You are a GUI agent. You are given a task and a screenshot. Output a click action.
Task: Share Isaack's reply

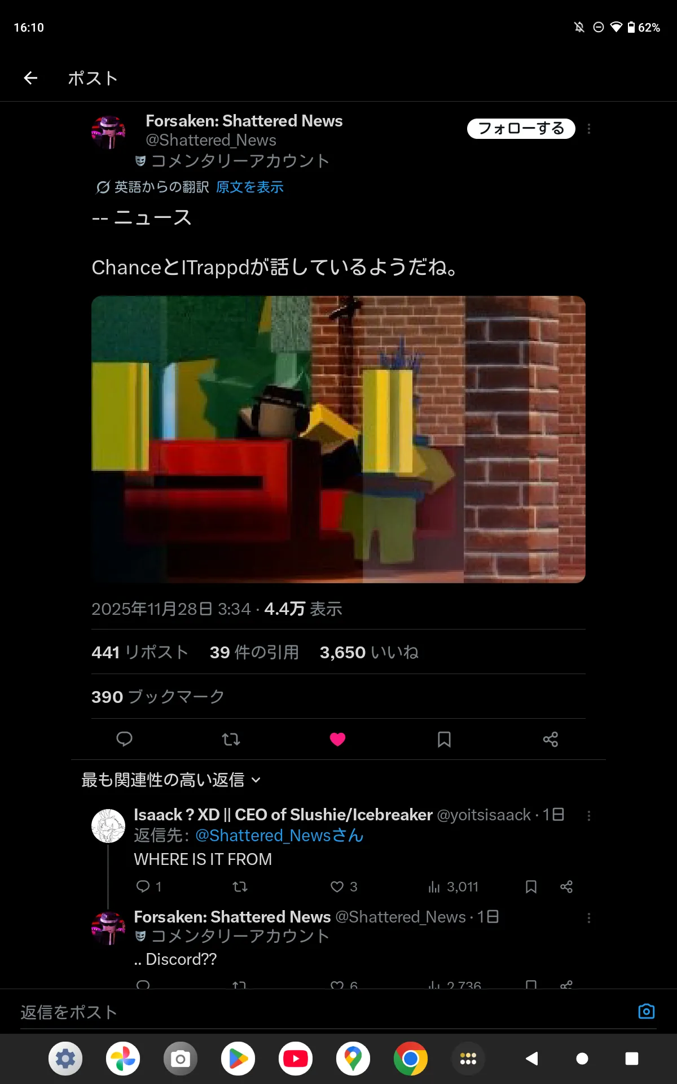[x=566, y=886]
